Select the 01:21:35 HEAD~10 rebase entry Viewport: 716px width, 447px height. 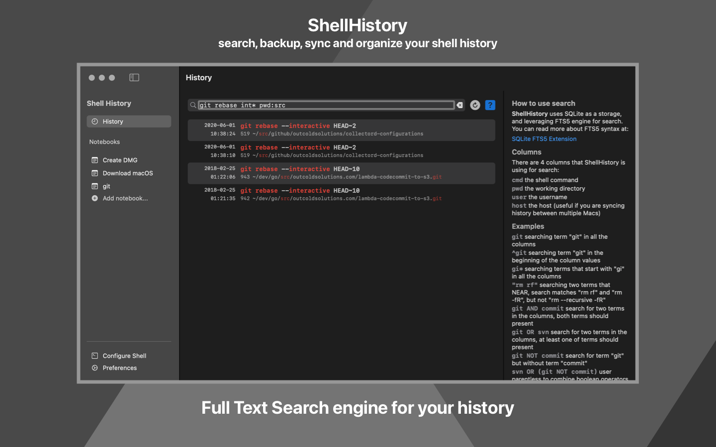(341, 195)
